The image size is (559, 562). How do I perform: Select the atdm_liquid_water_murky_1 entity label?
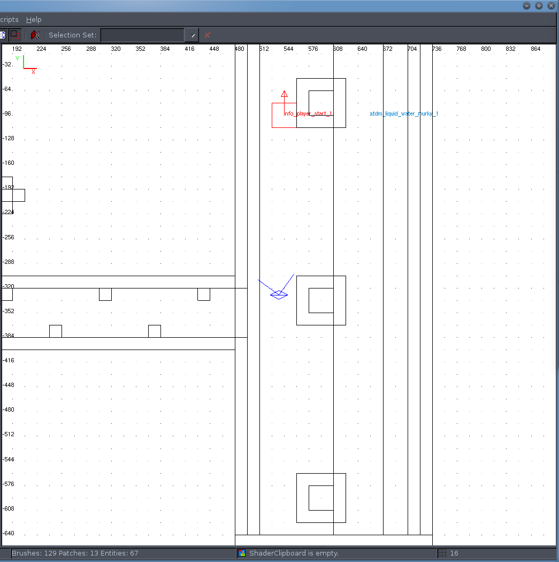(404, 113)
